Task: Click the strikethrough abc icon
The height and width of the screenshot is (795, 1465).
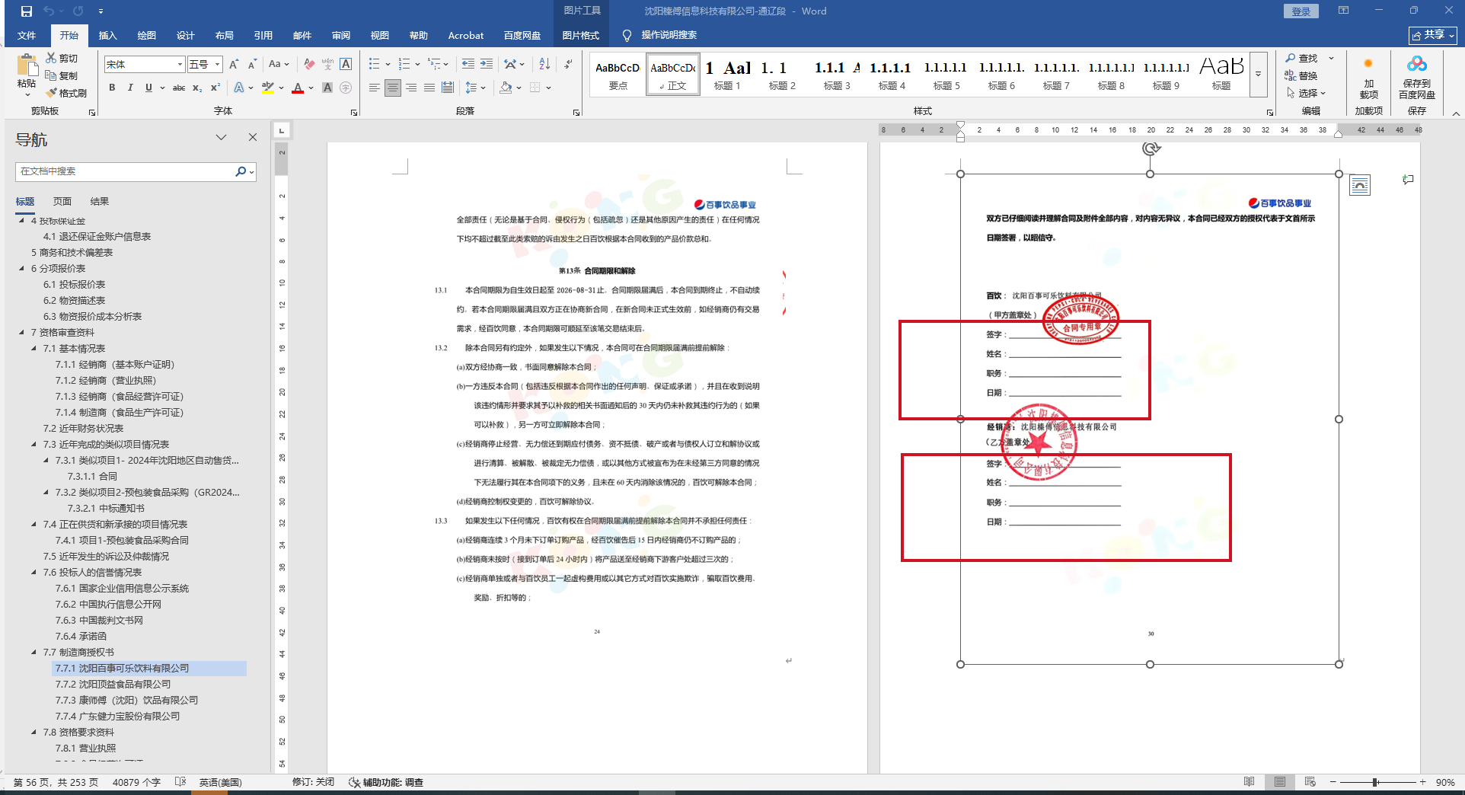Action: click(x=179, y=88)
